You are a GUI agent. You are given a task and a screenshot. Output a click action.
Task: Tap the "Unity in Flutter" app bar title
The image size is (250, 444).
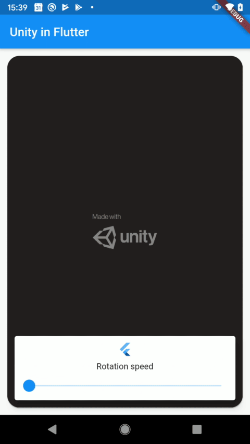pyautogui.click(x=49, y=32)
